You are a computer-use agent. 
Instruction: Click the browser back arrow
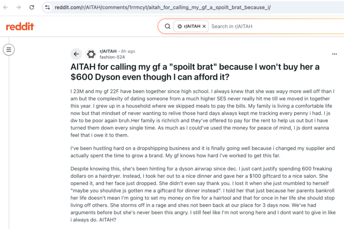(x=6, y=7)
